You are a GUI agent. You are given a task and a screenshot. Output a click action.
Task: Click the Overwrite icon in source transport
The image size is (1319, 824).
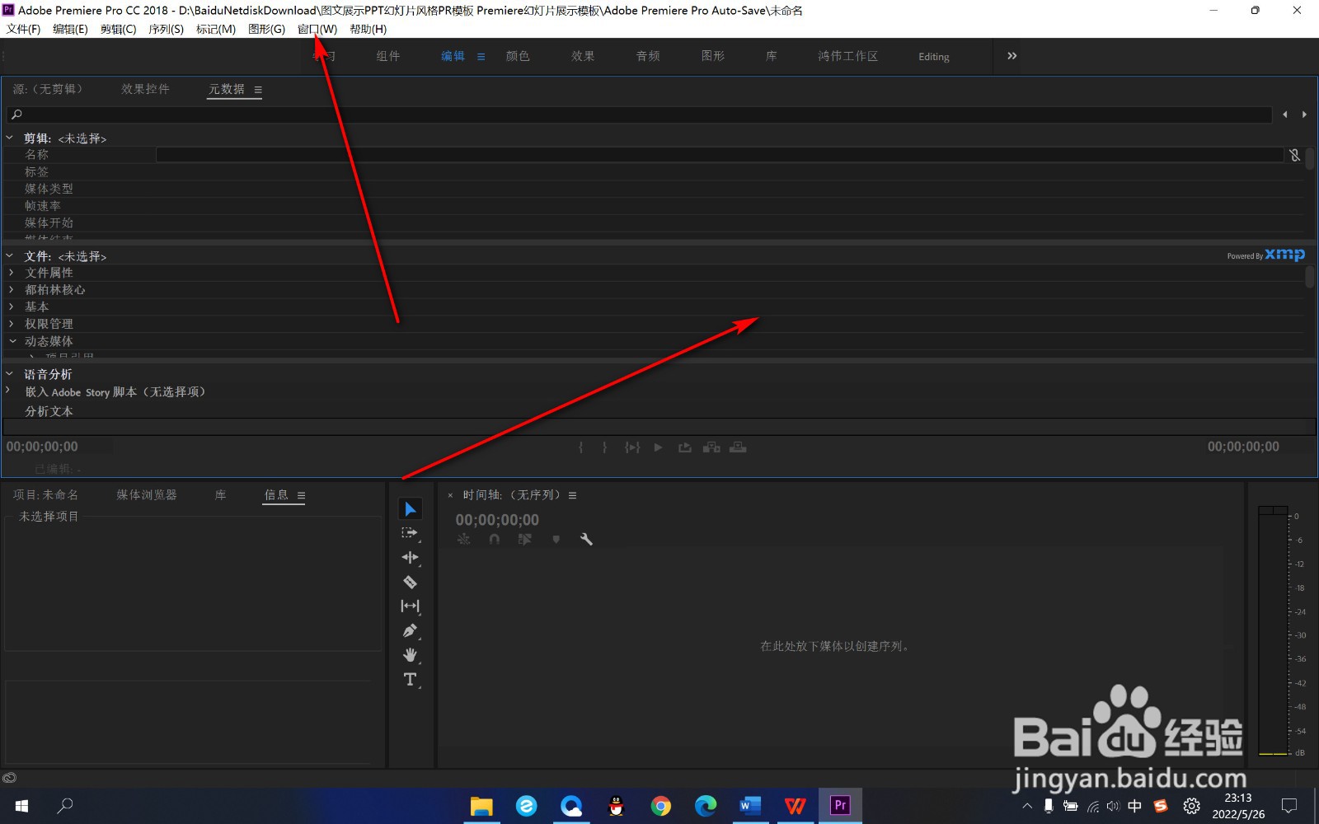coord(738,447)
